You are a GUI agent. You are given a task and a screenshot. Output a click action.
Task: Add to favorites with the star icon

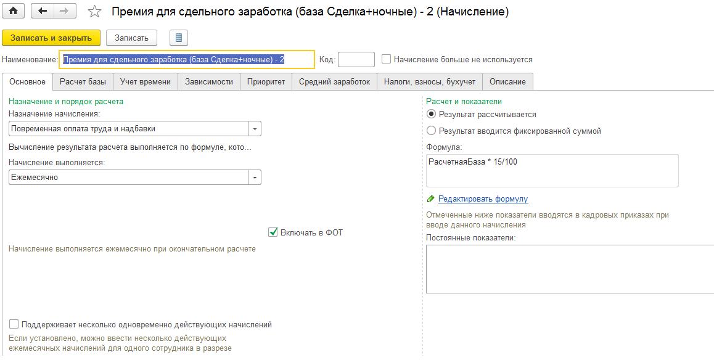click(94, 12)
